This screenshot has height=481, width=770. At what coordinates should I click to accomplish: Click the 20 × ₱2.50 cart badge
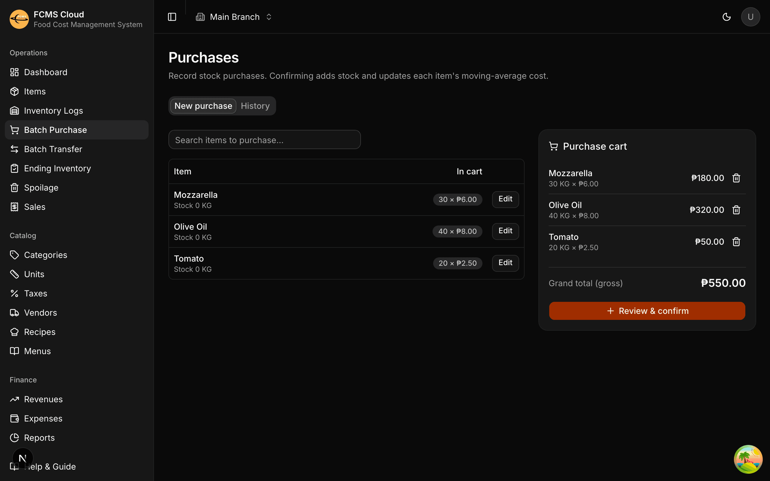pos(457,263)
